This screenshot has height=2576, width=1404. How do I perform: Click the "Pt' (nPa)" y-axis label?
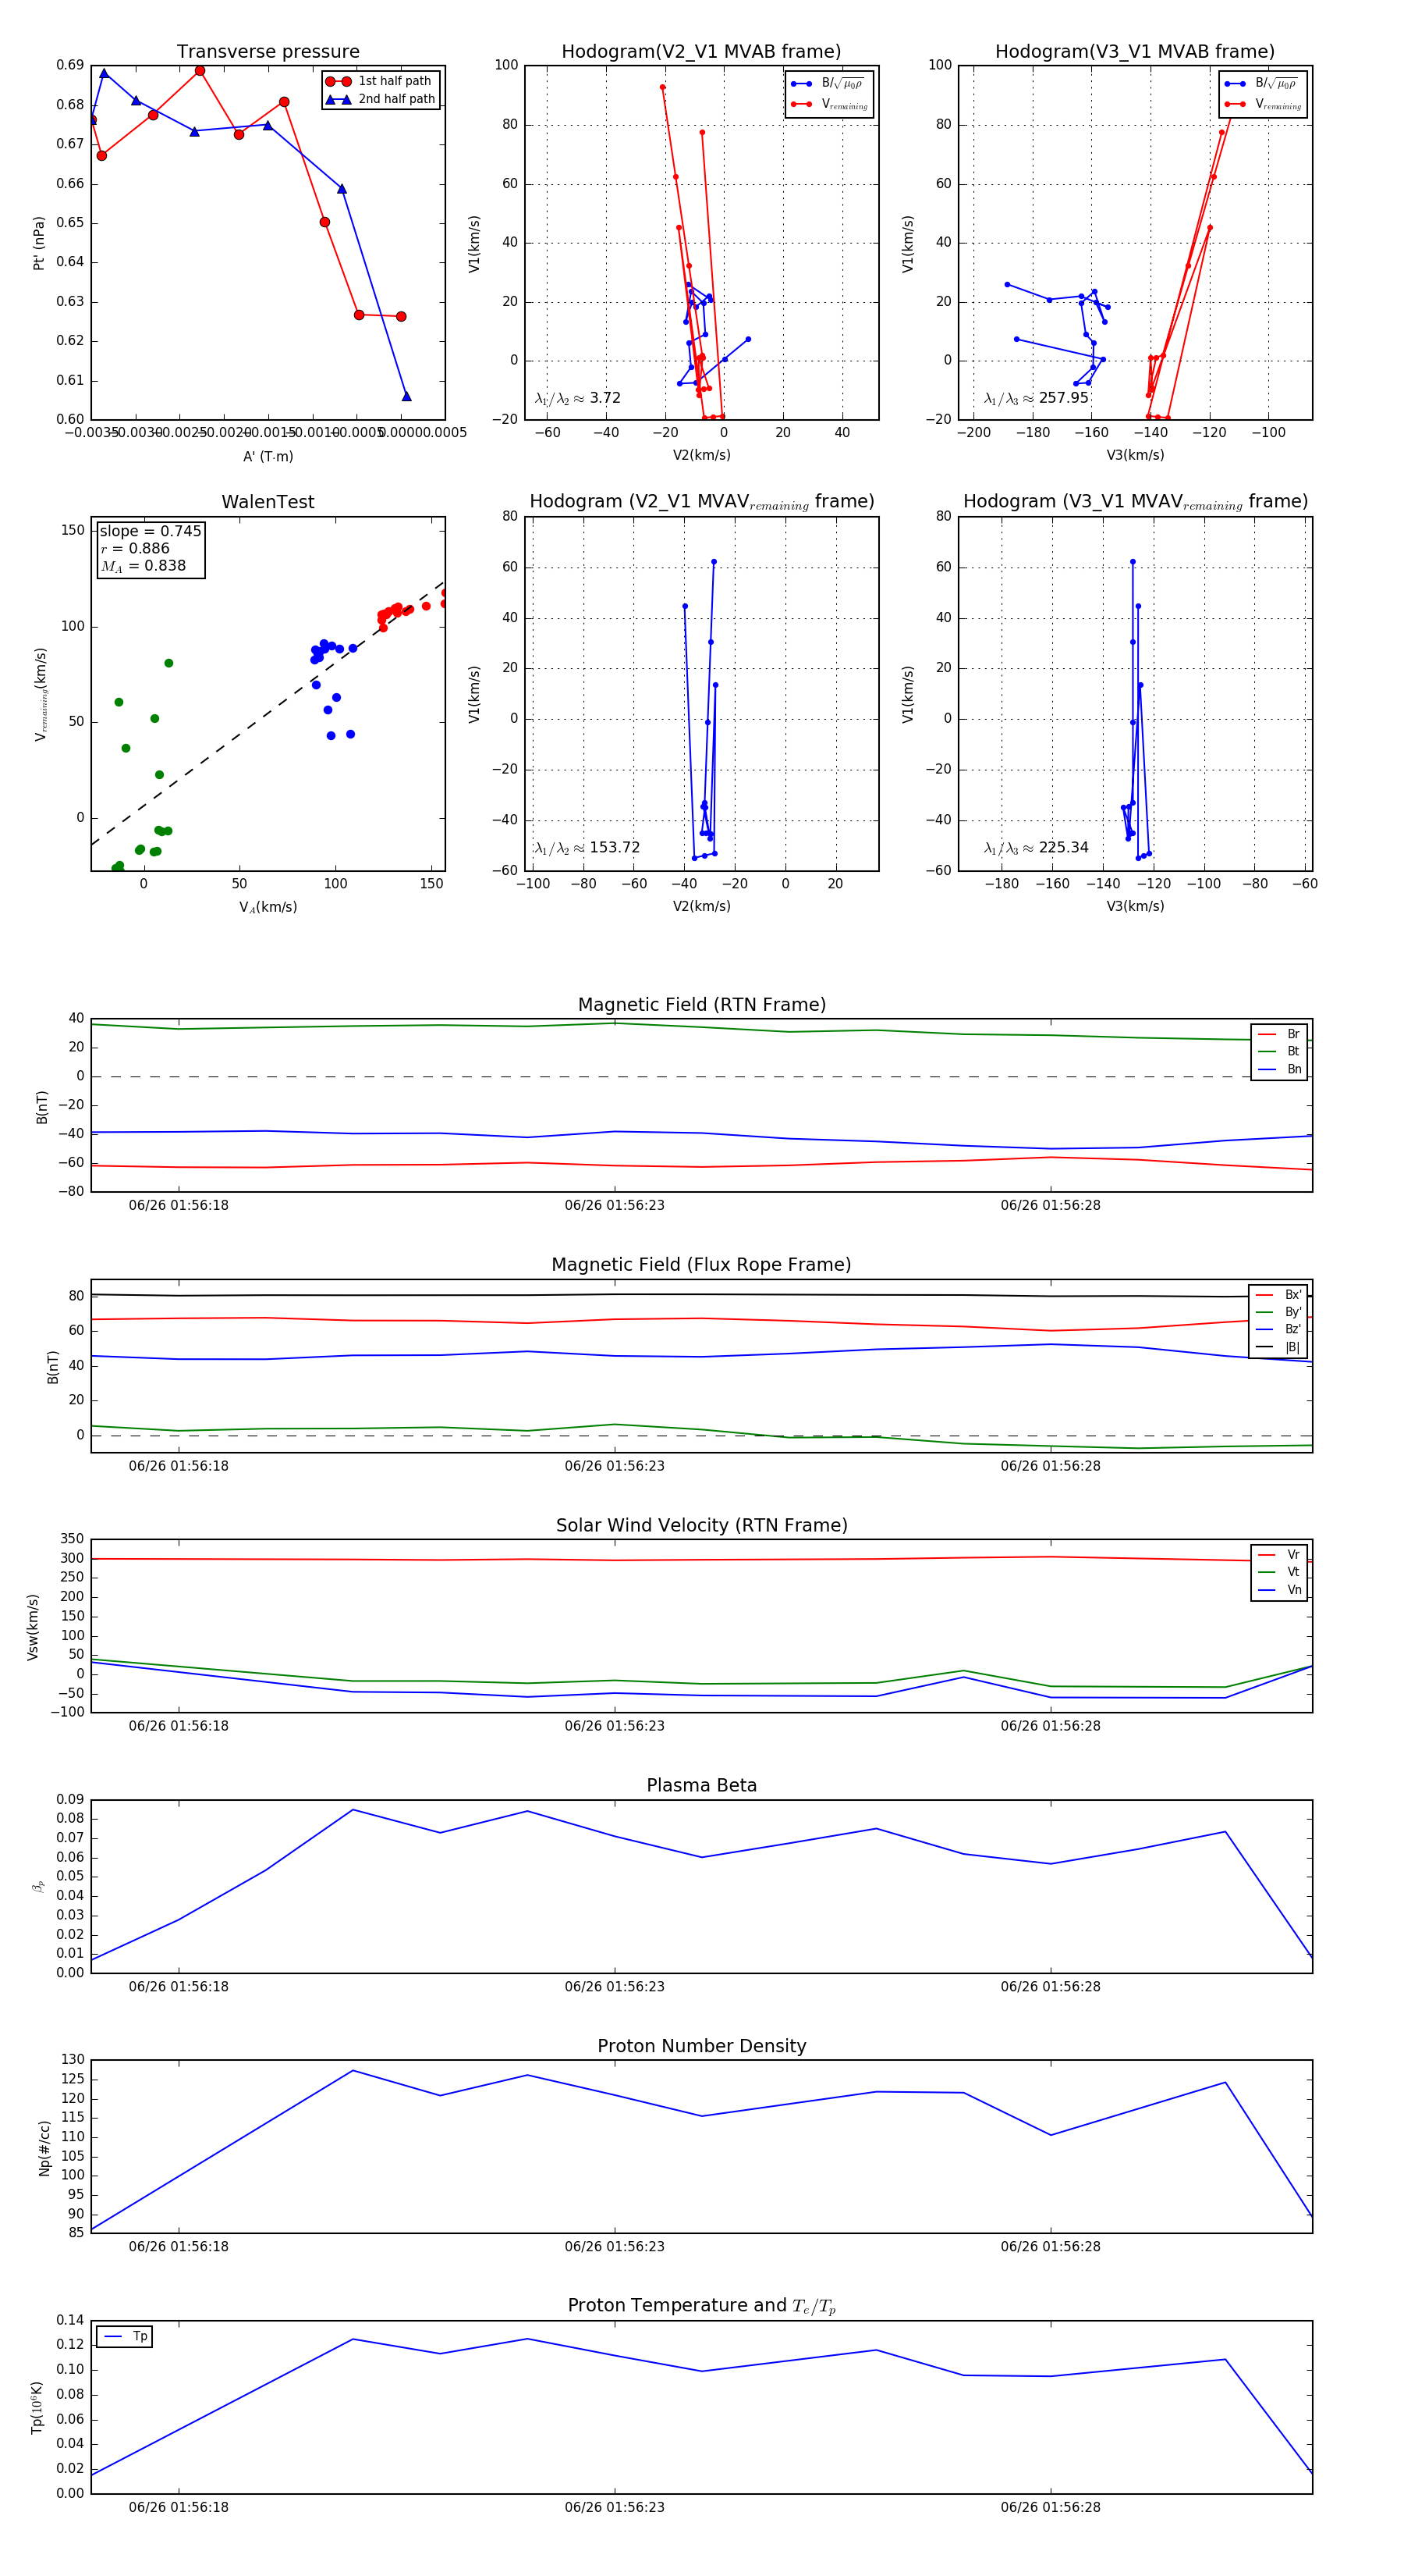click(x=39, y=243)
